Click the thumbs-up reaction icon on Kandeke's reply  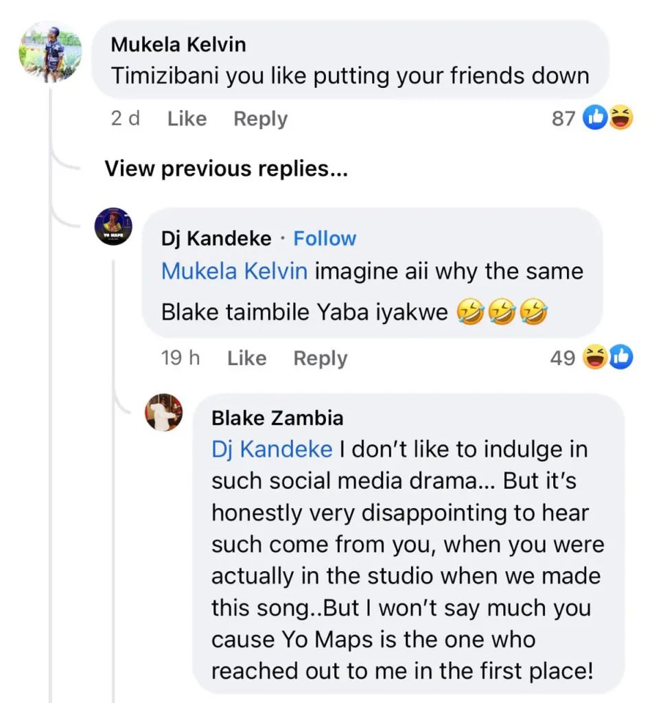point(620,358)
